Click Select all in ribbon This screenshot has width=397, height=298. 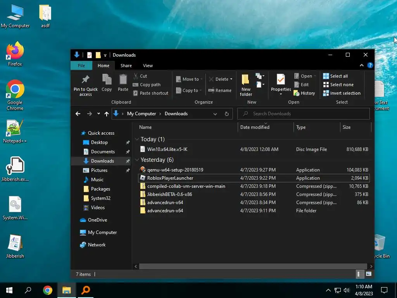pos(335,76)
